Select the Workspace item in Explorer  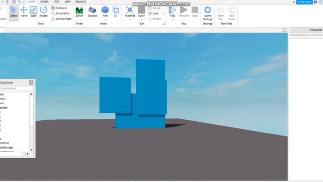click(x=2, y=94)
